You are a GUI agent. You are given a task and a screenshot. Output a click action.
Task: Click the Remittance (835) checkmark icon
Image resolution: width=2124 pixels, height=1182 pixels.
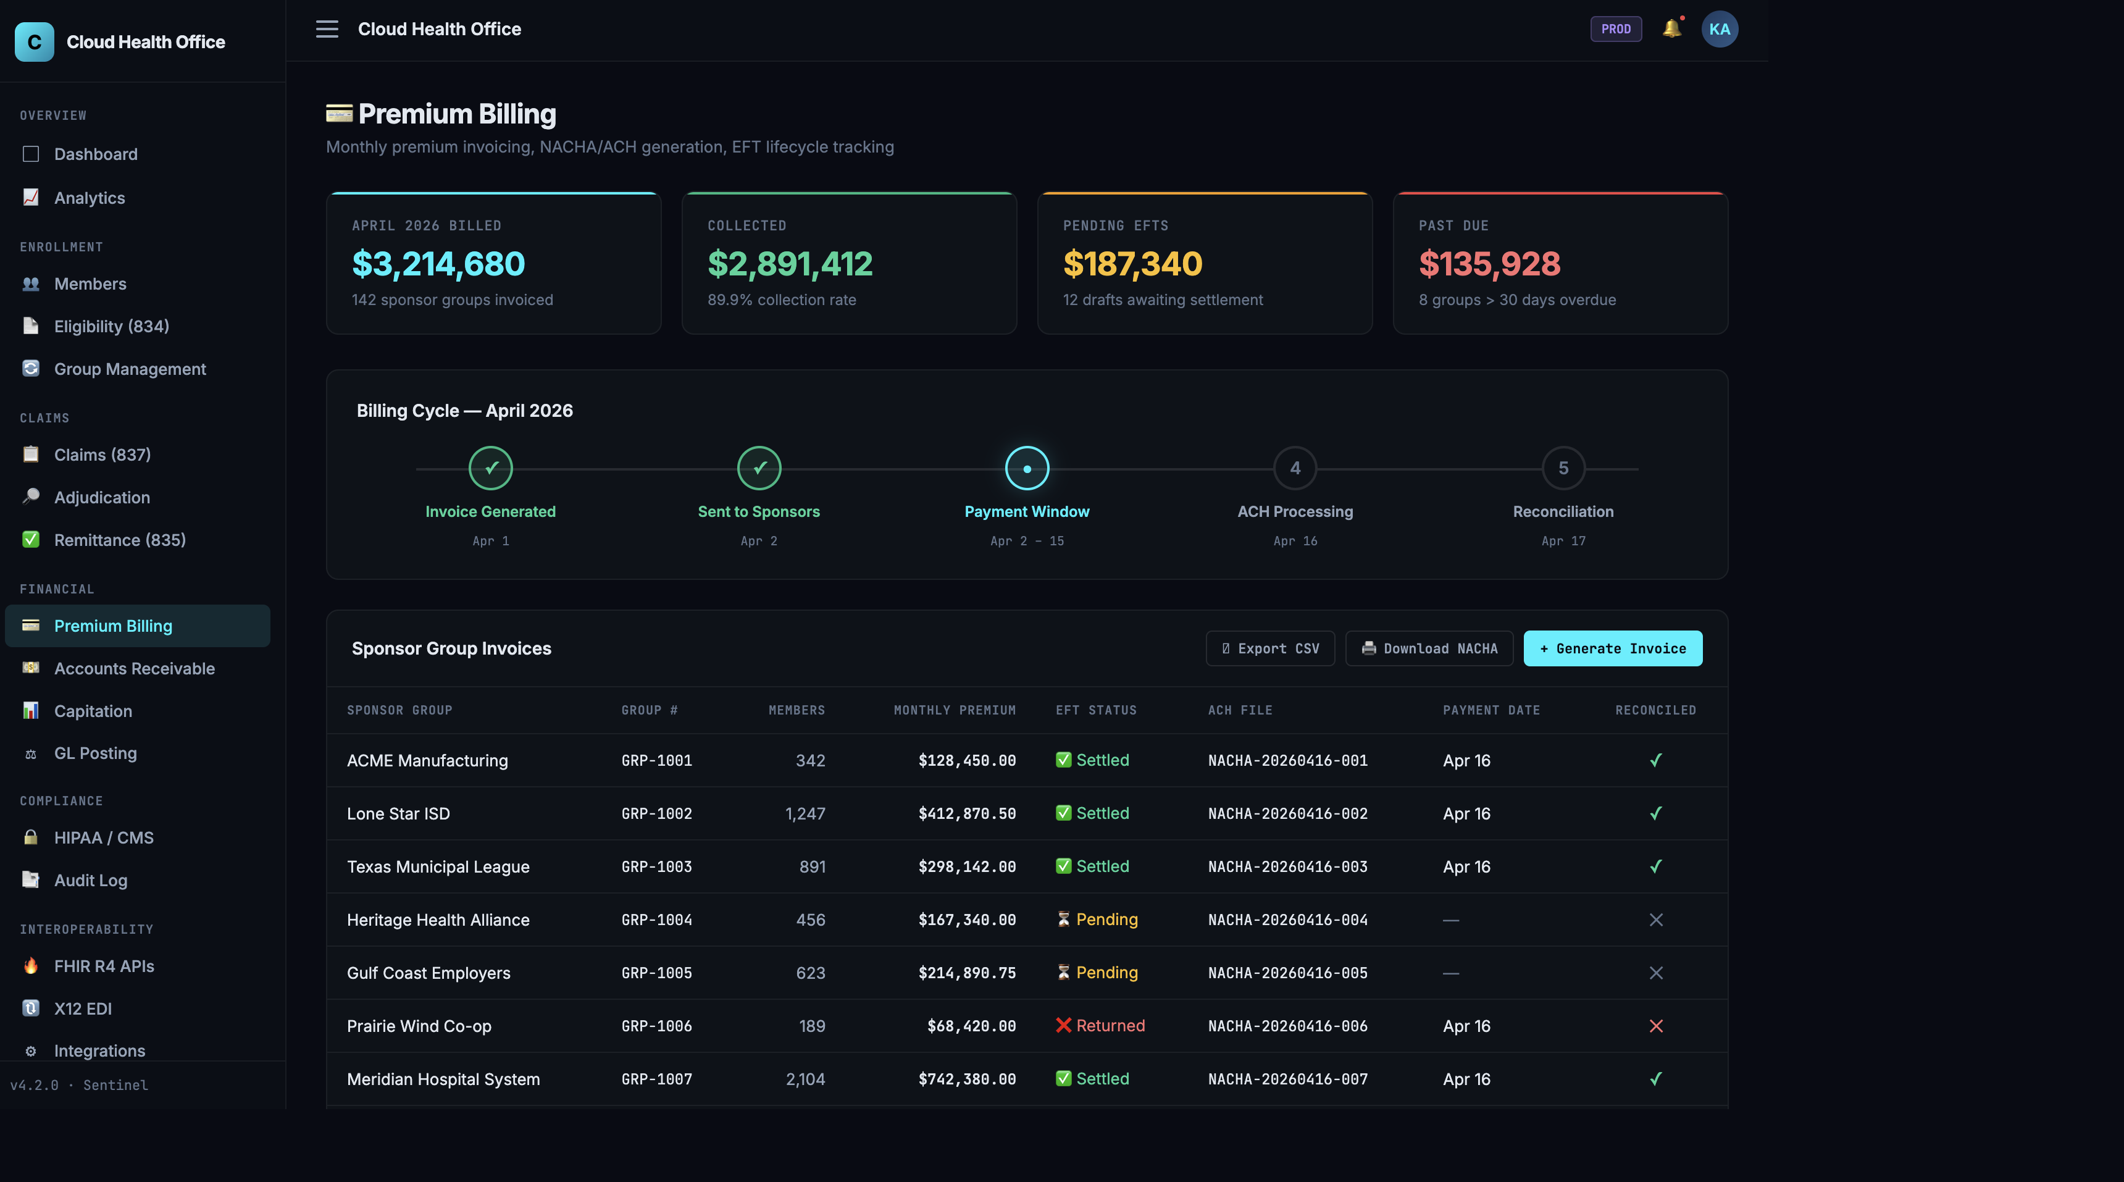pos(30,540)
